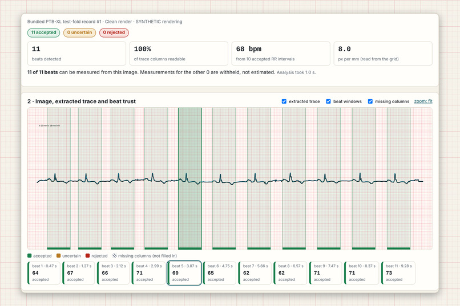
Task: Choose beat 9 card at 7.47 s
Action: 326,273
